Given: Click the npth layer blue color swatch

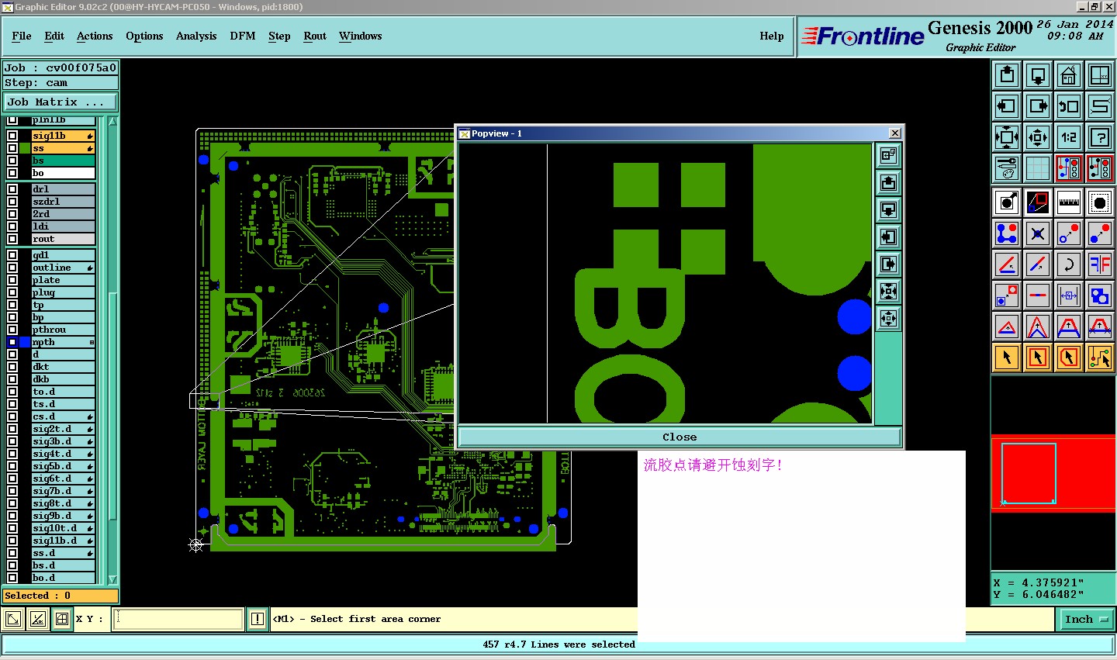Looking at the screenshot, I should 25,342.
